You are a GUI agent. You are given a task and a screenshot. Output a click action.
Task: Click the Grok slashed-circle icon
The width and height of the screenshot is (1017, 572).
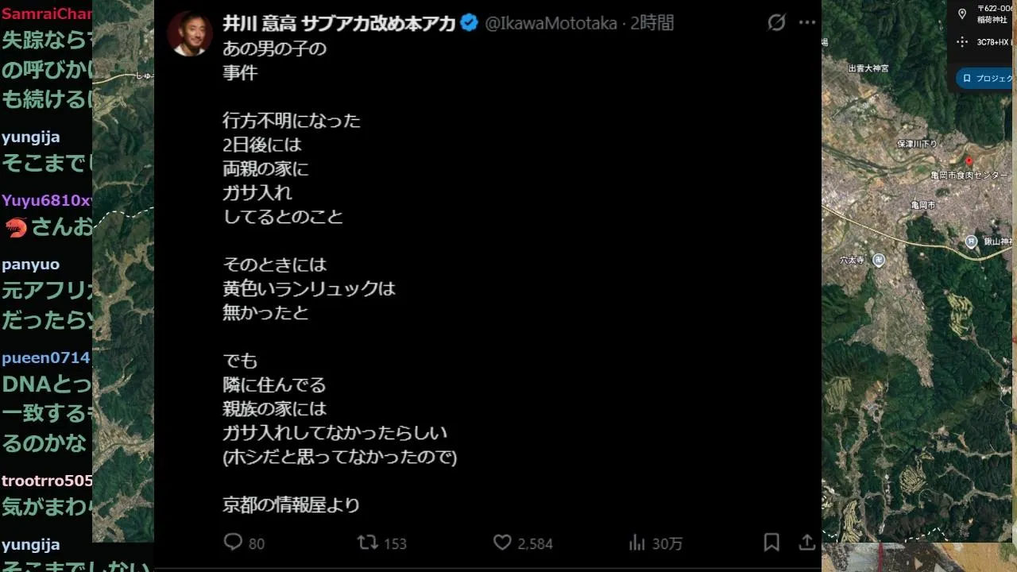coord(776,23)
